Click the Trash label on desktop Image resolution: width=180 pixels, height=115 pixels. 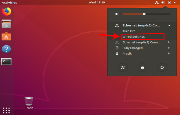(29, 108)
